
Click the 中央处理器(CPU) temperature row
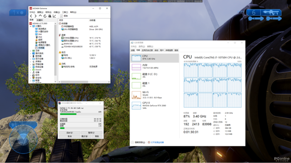click(x=81, y=38)
